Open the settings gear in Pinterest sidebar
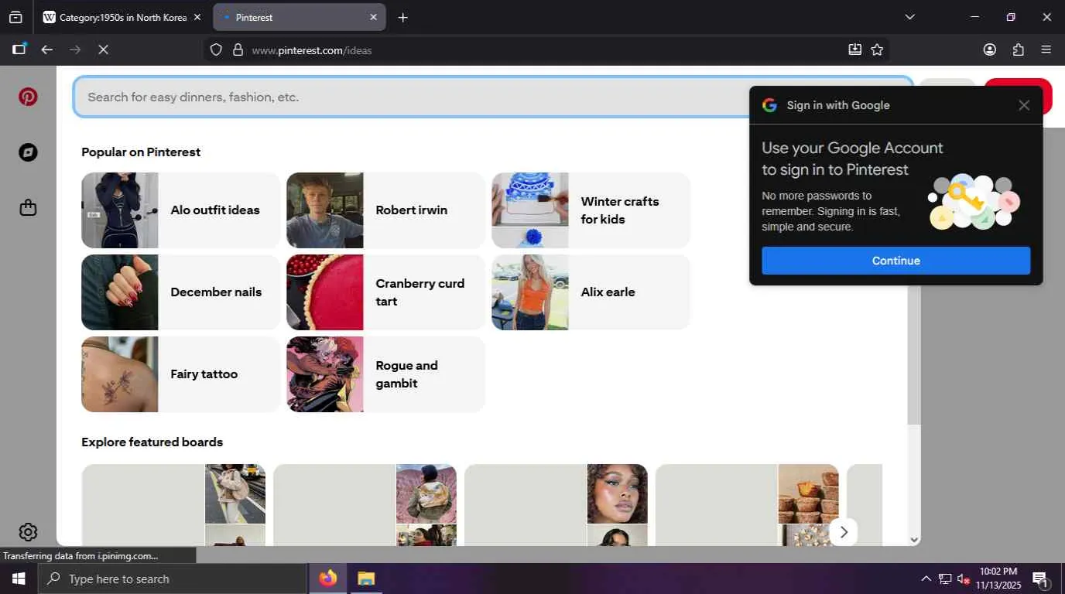The width and height of the screenshot is (1065, 594). (28, 532)
